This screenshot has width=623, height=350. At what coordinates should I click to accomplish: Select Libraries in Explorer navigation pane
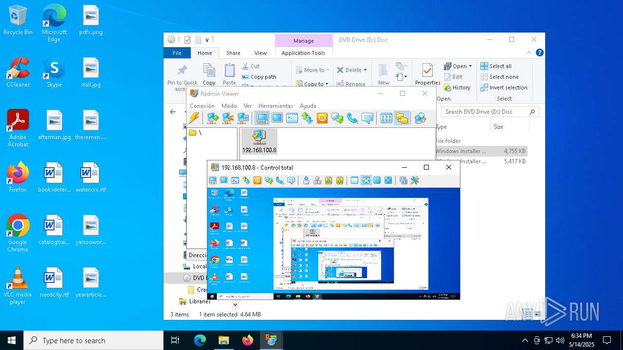195,301
